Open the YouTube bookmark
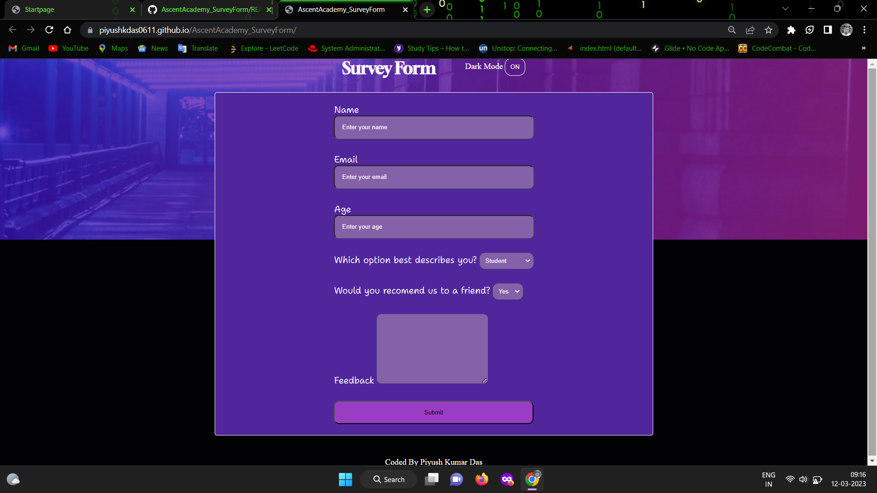The image size is (877, 493). pyautogui.click(x=68, y=48)
